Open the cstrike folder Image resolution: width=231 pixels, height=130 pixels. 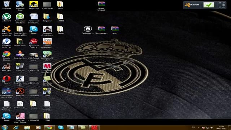coord(34,104)
